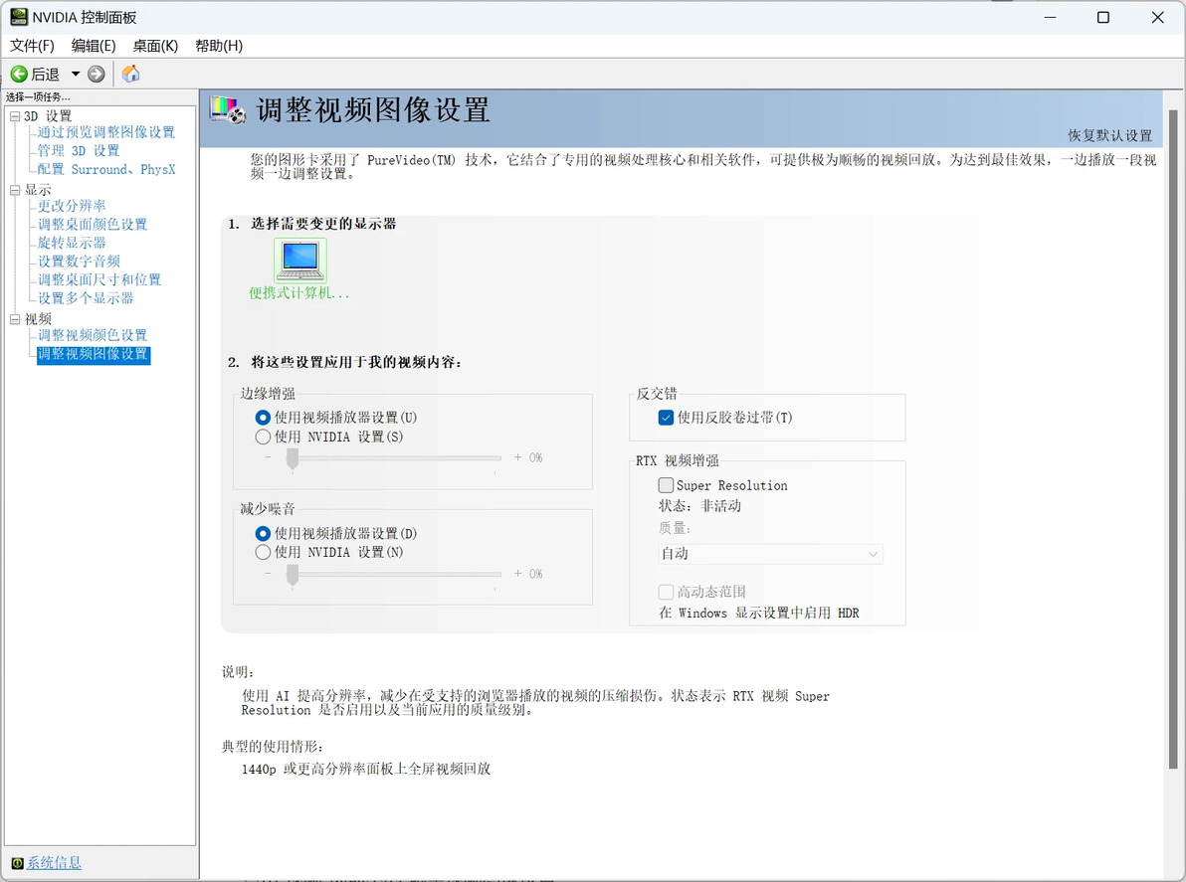The image size is (1186, 882).
Task: Collapse the 3D 设置 tree node
Action: pyautogui.click(x=14, y=116)
